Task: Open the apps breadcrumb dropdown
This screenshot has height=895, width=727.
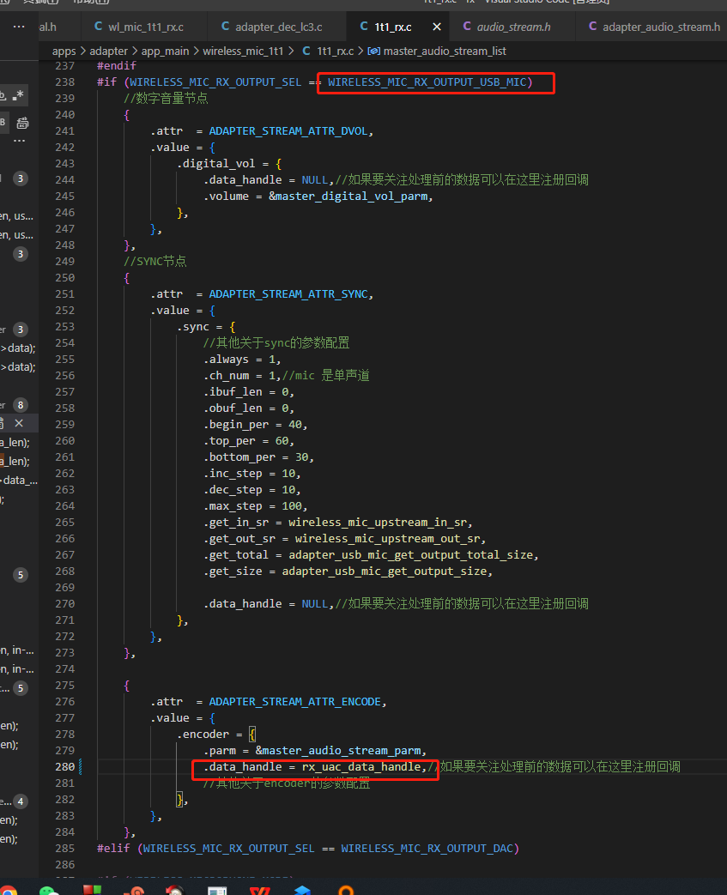Action: 64,51
